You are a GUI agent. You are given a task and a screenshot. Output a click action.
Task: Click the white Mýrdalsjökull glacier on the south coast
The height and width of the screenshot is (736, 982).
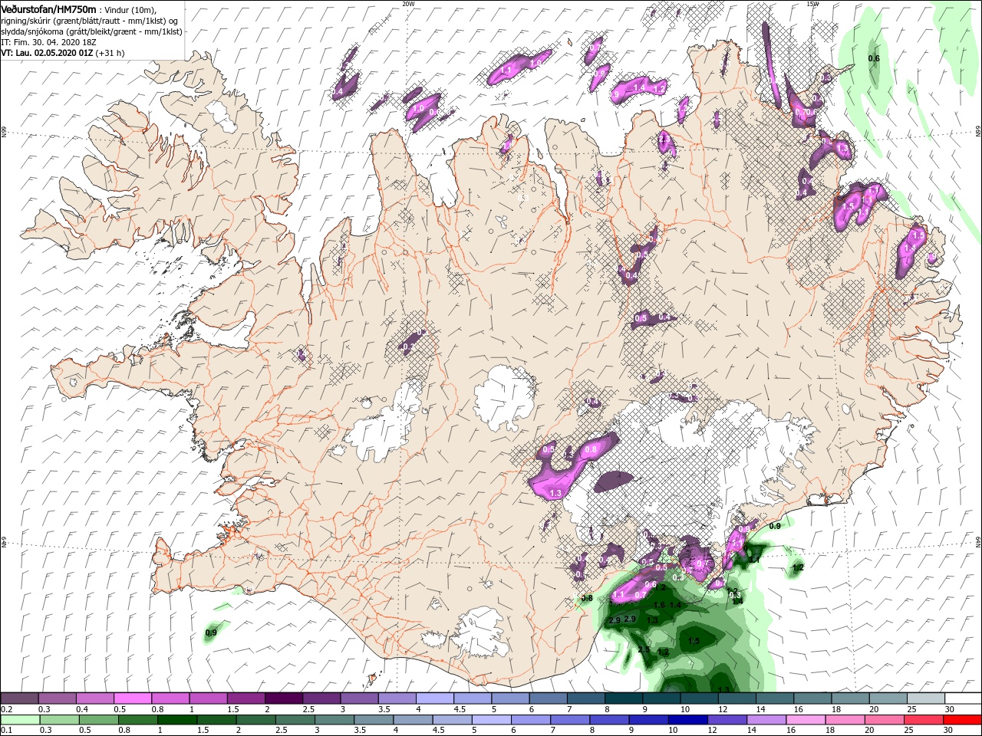(x=480, y=632)
